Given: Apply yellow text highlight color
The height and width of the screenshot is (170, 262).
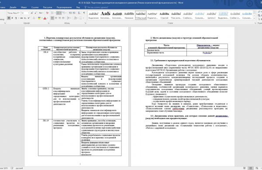Looking at the screenshot, I should pyautogui.click(x=39, y=18).
